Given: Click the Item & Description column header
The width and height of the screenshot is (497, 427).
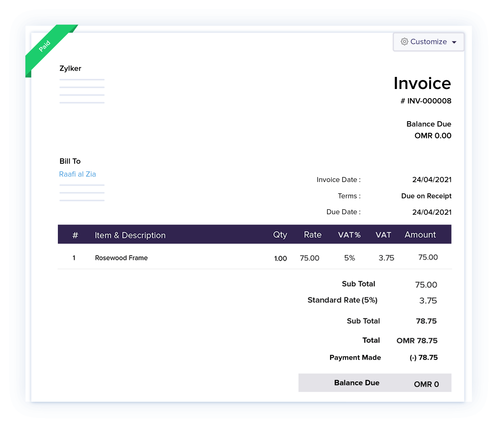Looking at the screenshot, I should tap(130, 235).
